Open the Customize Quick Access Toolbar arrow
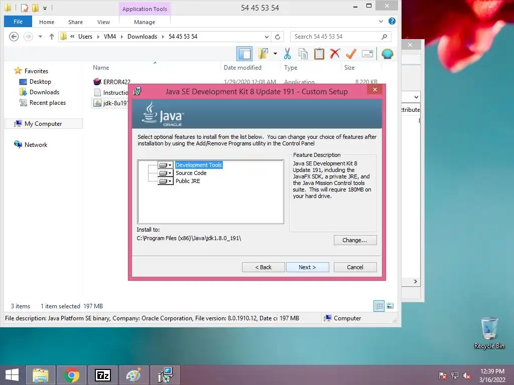The width and height of the screenshot is (514, 385). (x=45, y=8)
